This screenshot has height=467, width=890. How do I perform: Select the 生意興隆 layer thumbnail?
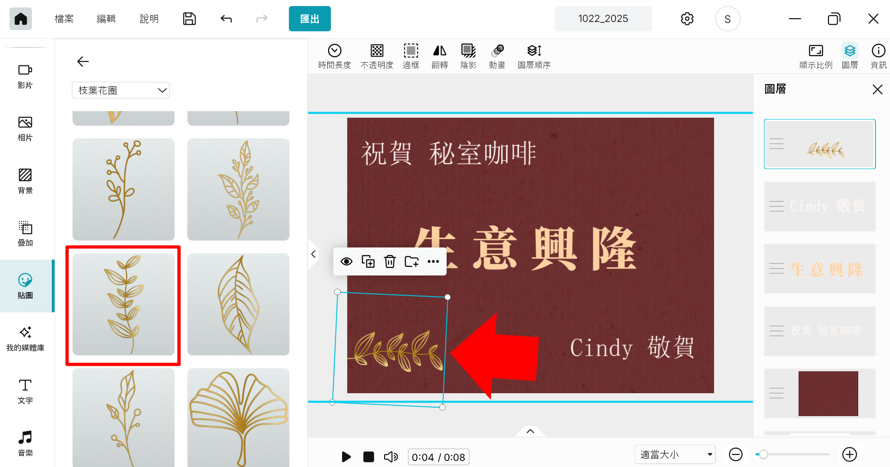pos(820,269)
